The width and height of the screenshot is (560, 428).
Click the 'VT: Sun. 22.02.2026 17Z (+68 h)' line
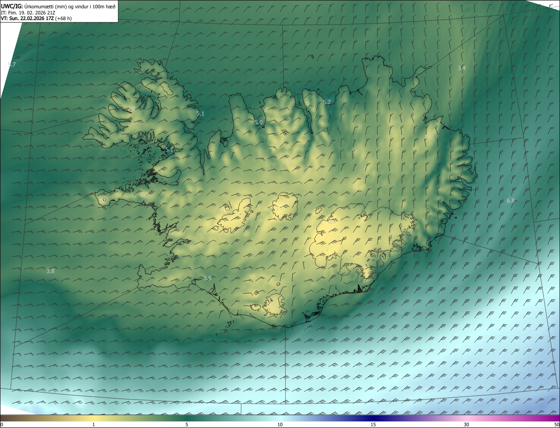(36, 18)
